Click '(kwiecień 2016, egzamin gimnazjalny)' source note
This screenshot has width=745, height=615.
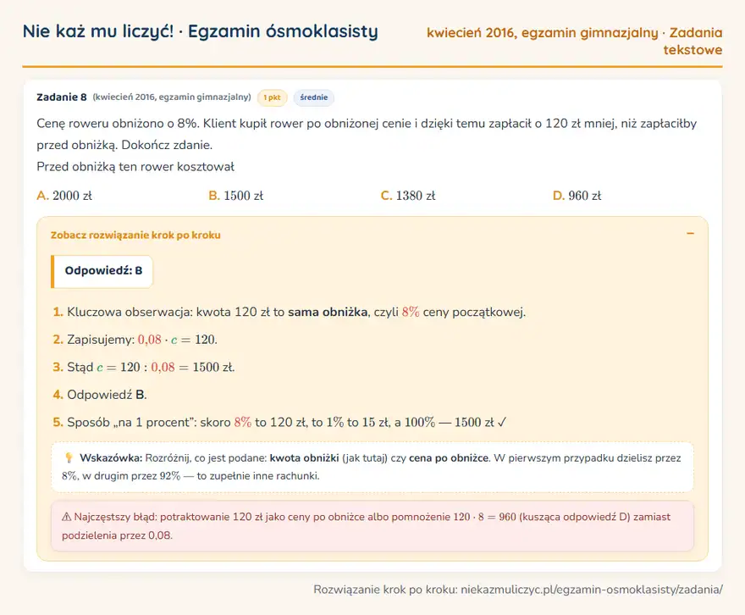[172, 97]
